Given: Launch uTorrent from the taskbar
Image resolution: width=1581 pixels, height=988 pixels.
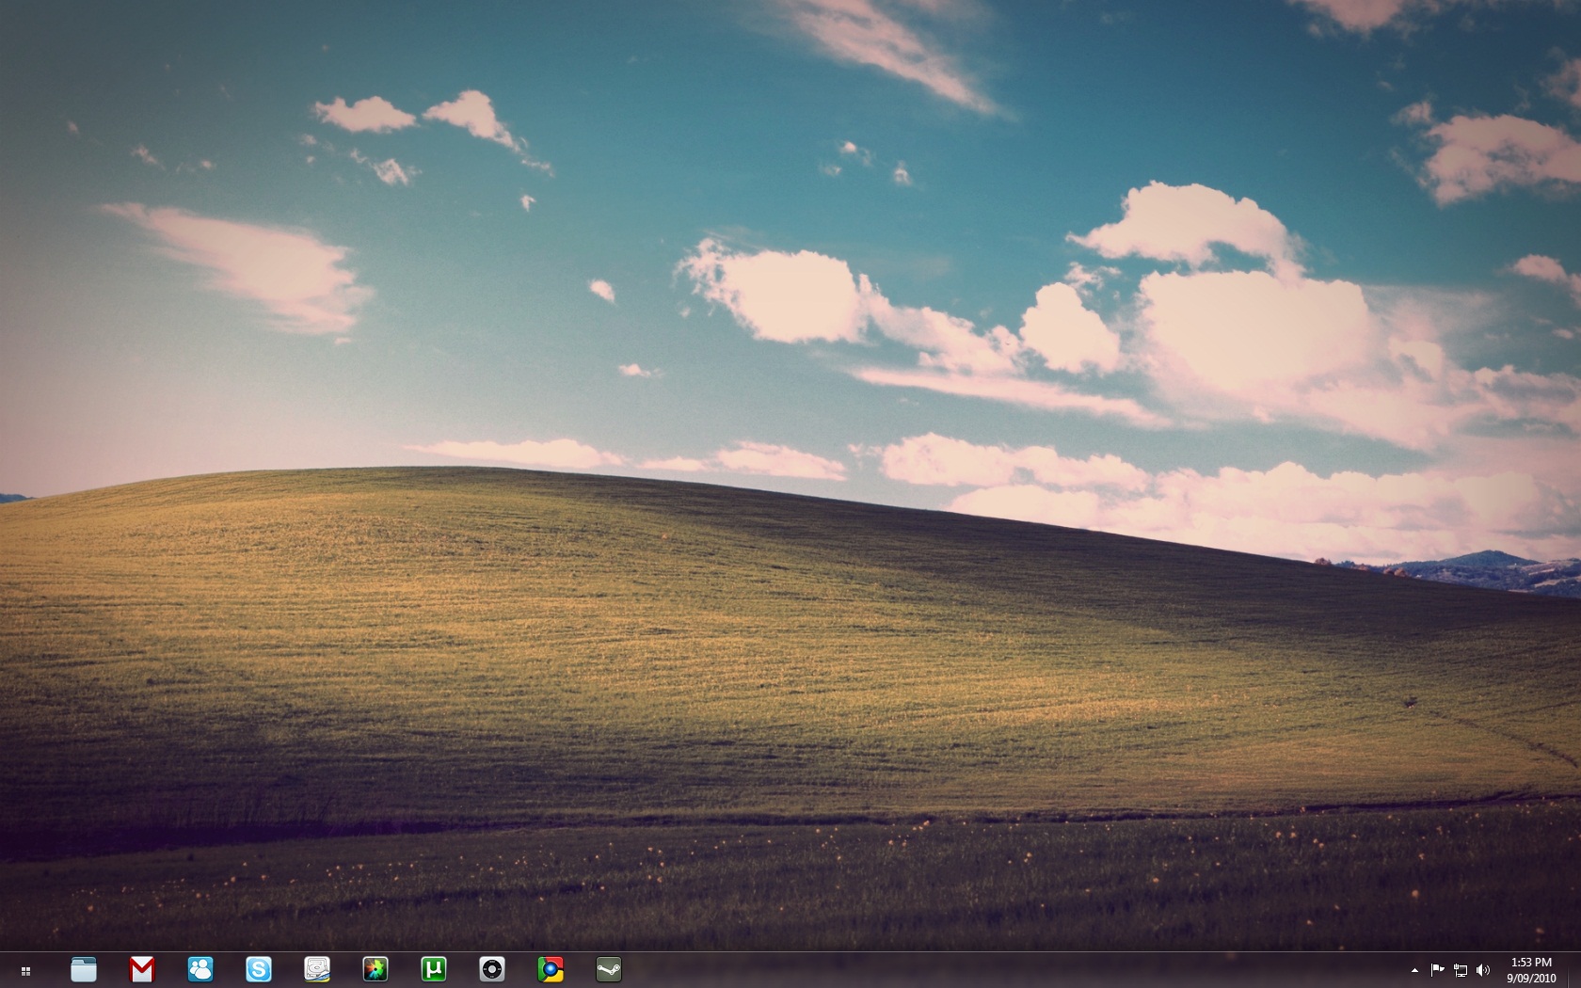Looking at the screenshot, I should coord(434,969).
